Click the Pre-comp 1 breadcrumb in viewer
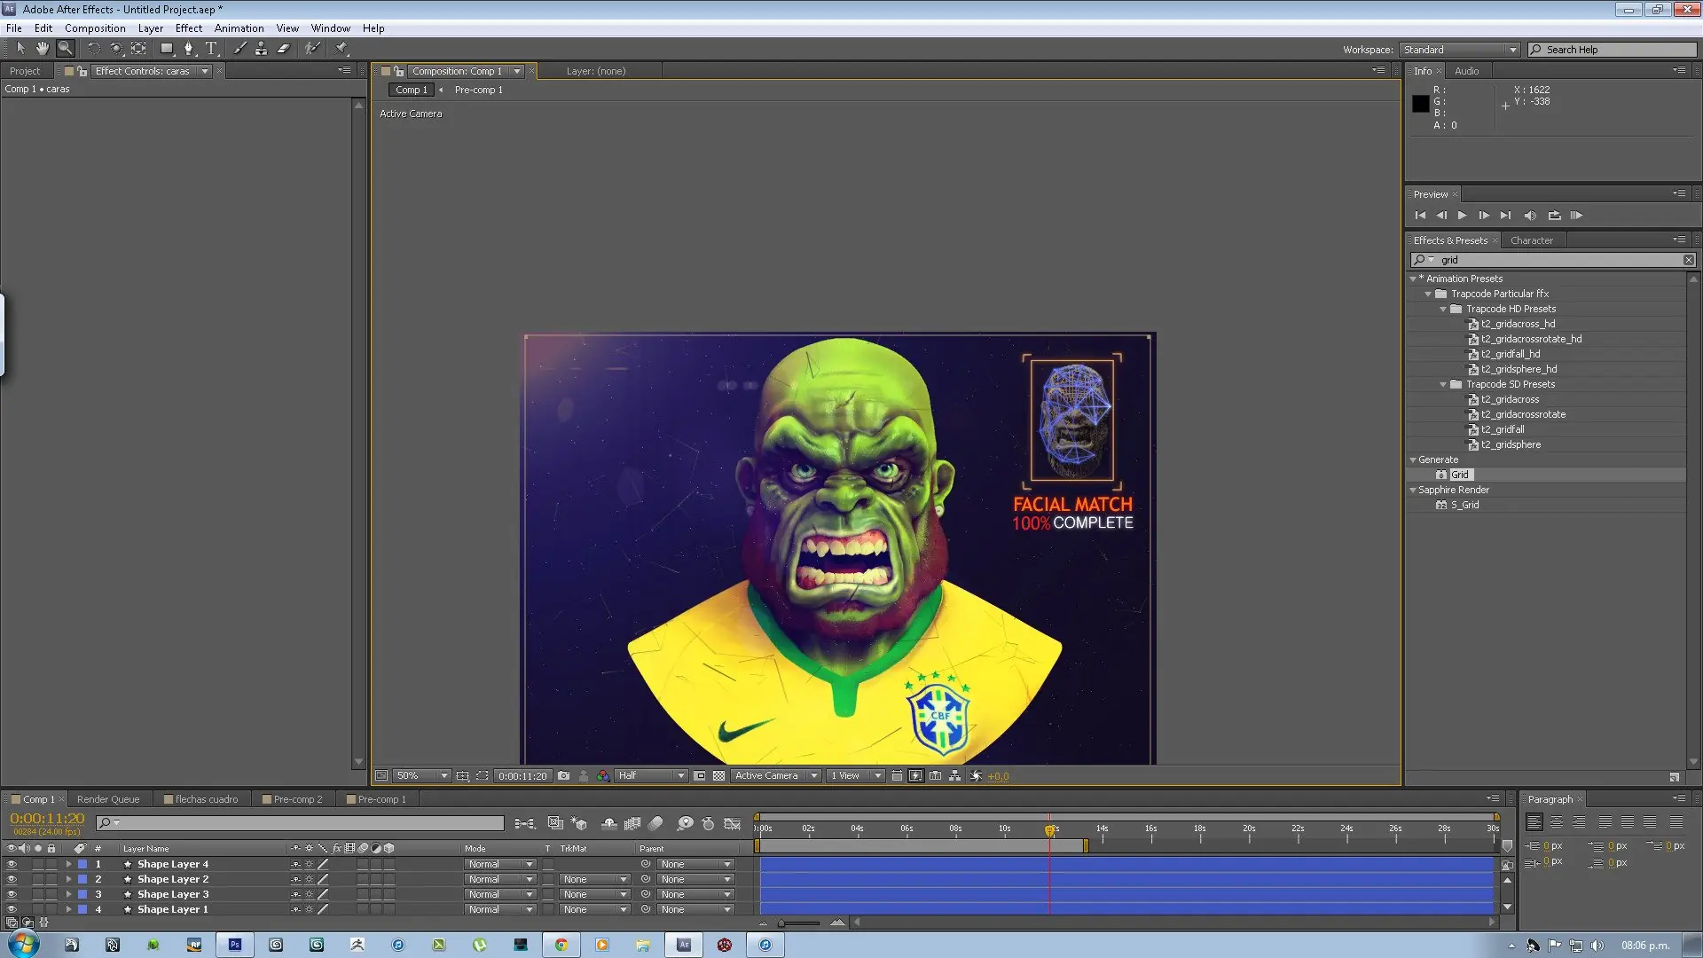The image size is (1703, 958). (479, 90)
